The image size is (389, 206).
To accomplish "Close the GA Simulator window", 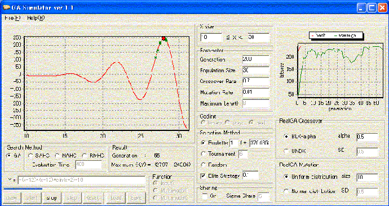I will [x=382, y=8].
